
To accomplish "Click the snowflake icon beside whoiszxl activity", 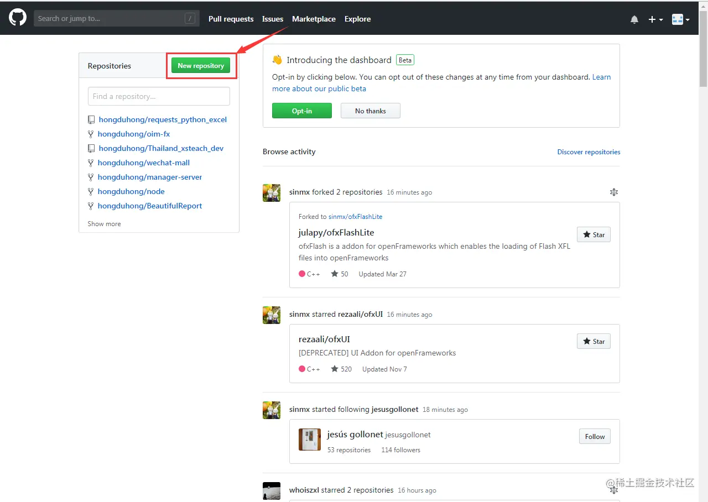I will (x=614, y=490).
